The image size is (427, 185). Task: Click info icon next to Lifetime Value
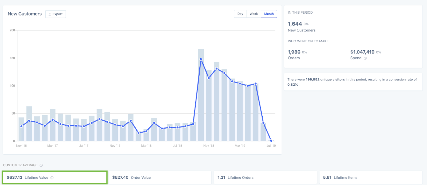pyautogui.click(x=52, y=178)
